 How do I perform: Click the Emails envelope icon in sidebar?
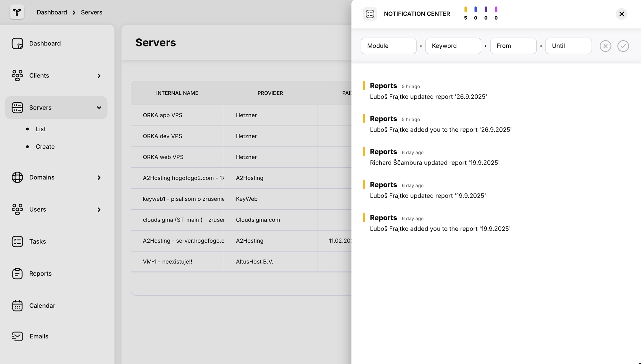[x=17, y=336]
